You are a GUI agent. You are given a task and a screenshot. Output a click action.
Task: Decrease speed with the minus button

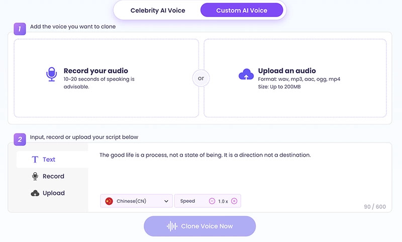212,201
